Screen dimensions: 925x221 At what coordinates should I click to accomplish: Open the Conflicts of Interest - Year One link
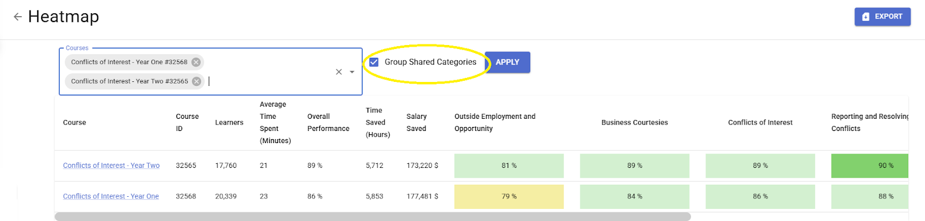(x=110, y=196)
